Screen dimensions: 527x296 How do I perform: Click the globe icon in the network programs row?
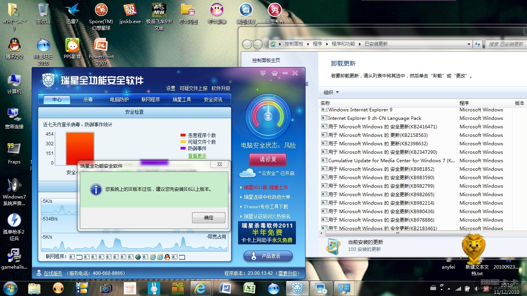pyautogui.click(x=138, y=257)
